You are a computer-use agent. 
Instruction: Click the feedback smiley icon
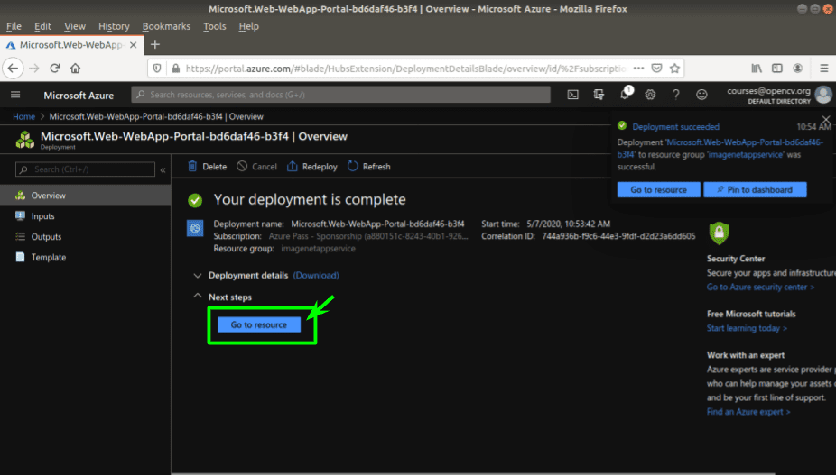pyautogui.click(x=701, y=95)
